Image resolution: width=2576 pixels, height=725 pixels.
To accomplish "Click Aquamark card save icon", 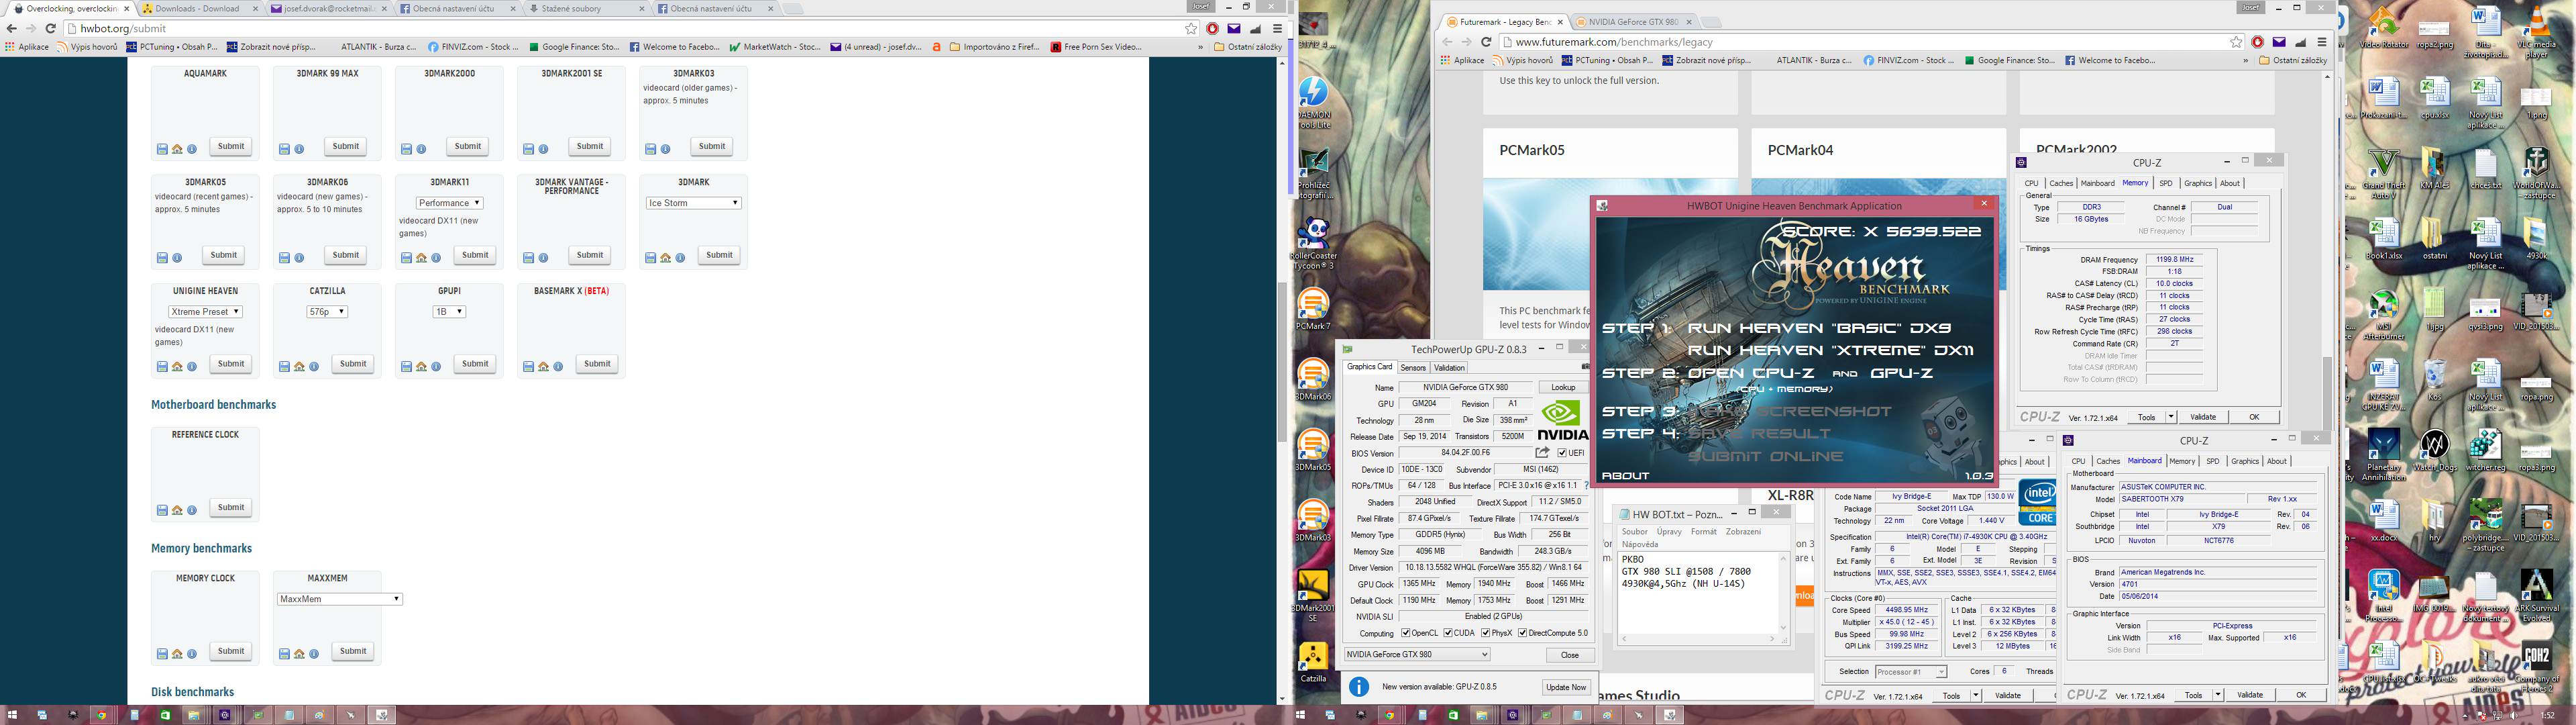I will [162, 149].
